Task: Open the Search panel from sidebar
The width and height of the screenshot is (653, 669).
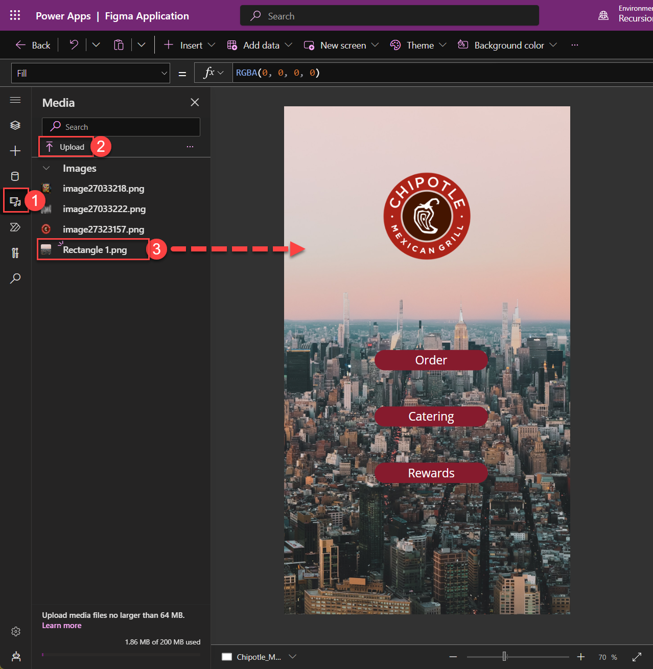Action: coord(15,278)
